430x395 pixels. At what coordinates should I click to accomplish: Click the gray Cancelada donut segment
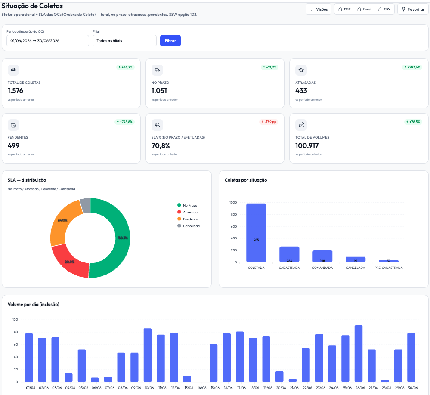[86, 206]
